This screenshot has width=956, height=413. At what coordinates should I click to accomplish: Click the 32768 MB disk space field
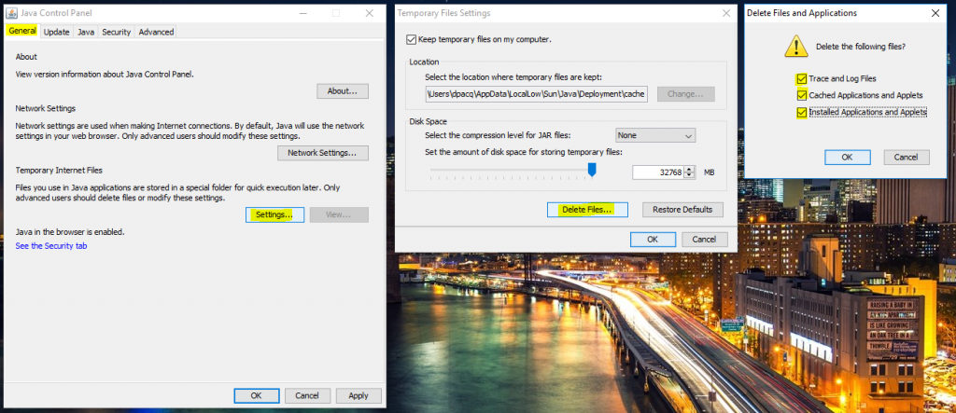tap(658, 172)
